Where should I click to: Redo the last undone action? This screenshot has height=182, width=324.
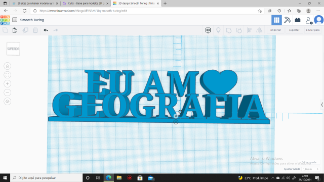56,30
